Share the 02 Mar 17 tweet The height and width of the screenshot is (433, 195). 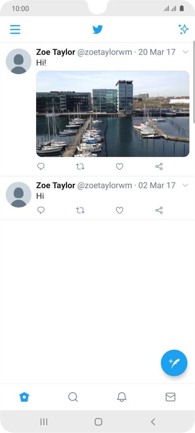tap(159, 211)
